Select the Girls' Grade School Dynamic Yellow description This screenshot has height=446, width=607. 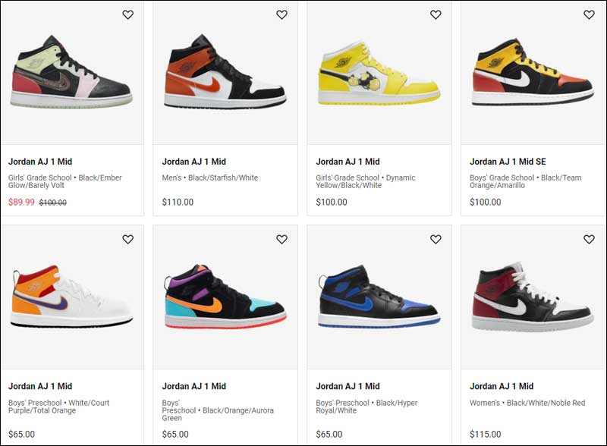pos(366,181)
